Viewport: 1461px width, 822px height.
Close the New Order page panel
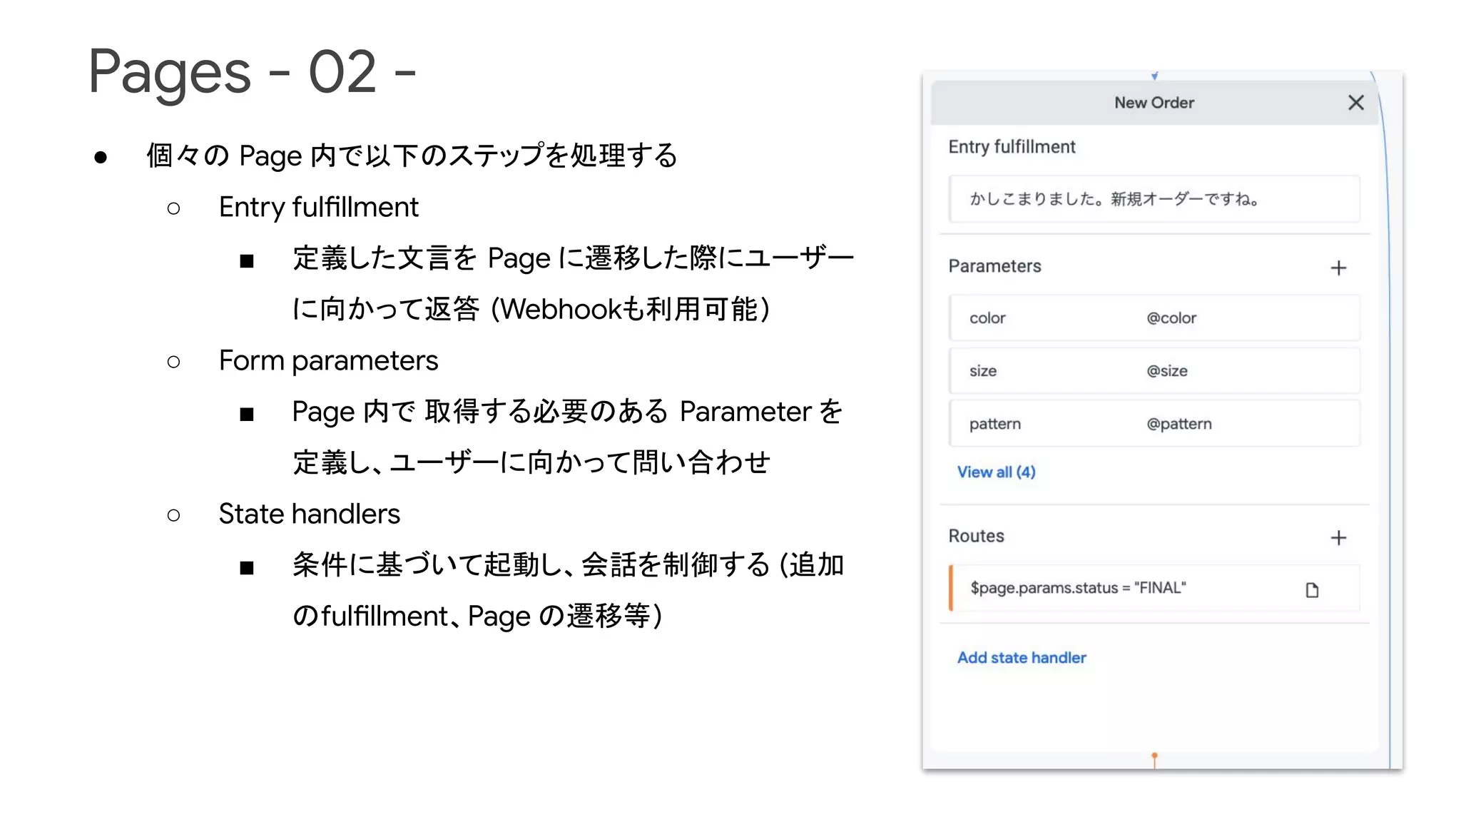[x=1355, y=103]
